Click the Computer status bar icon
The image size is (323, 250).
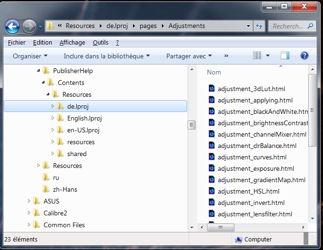tap(238, 240)
